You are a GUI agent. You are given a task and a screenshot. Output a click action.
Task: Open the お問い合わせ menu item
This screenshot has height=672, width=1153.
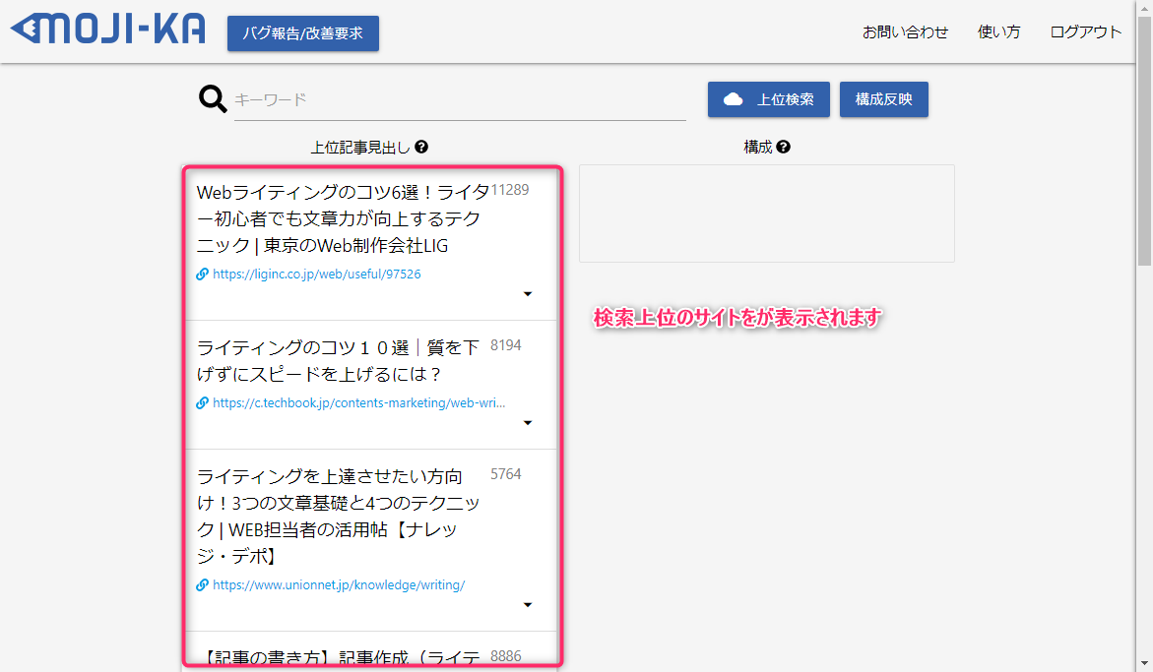click(905, 31)
